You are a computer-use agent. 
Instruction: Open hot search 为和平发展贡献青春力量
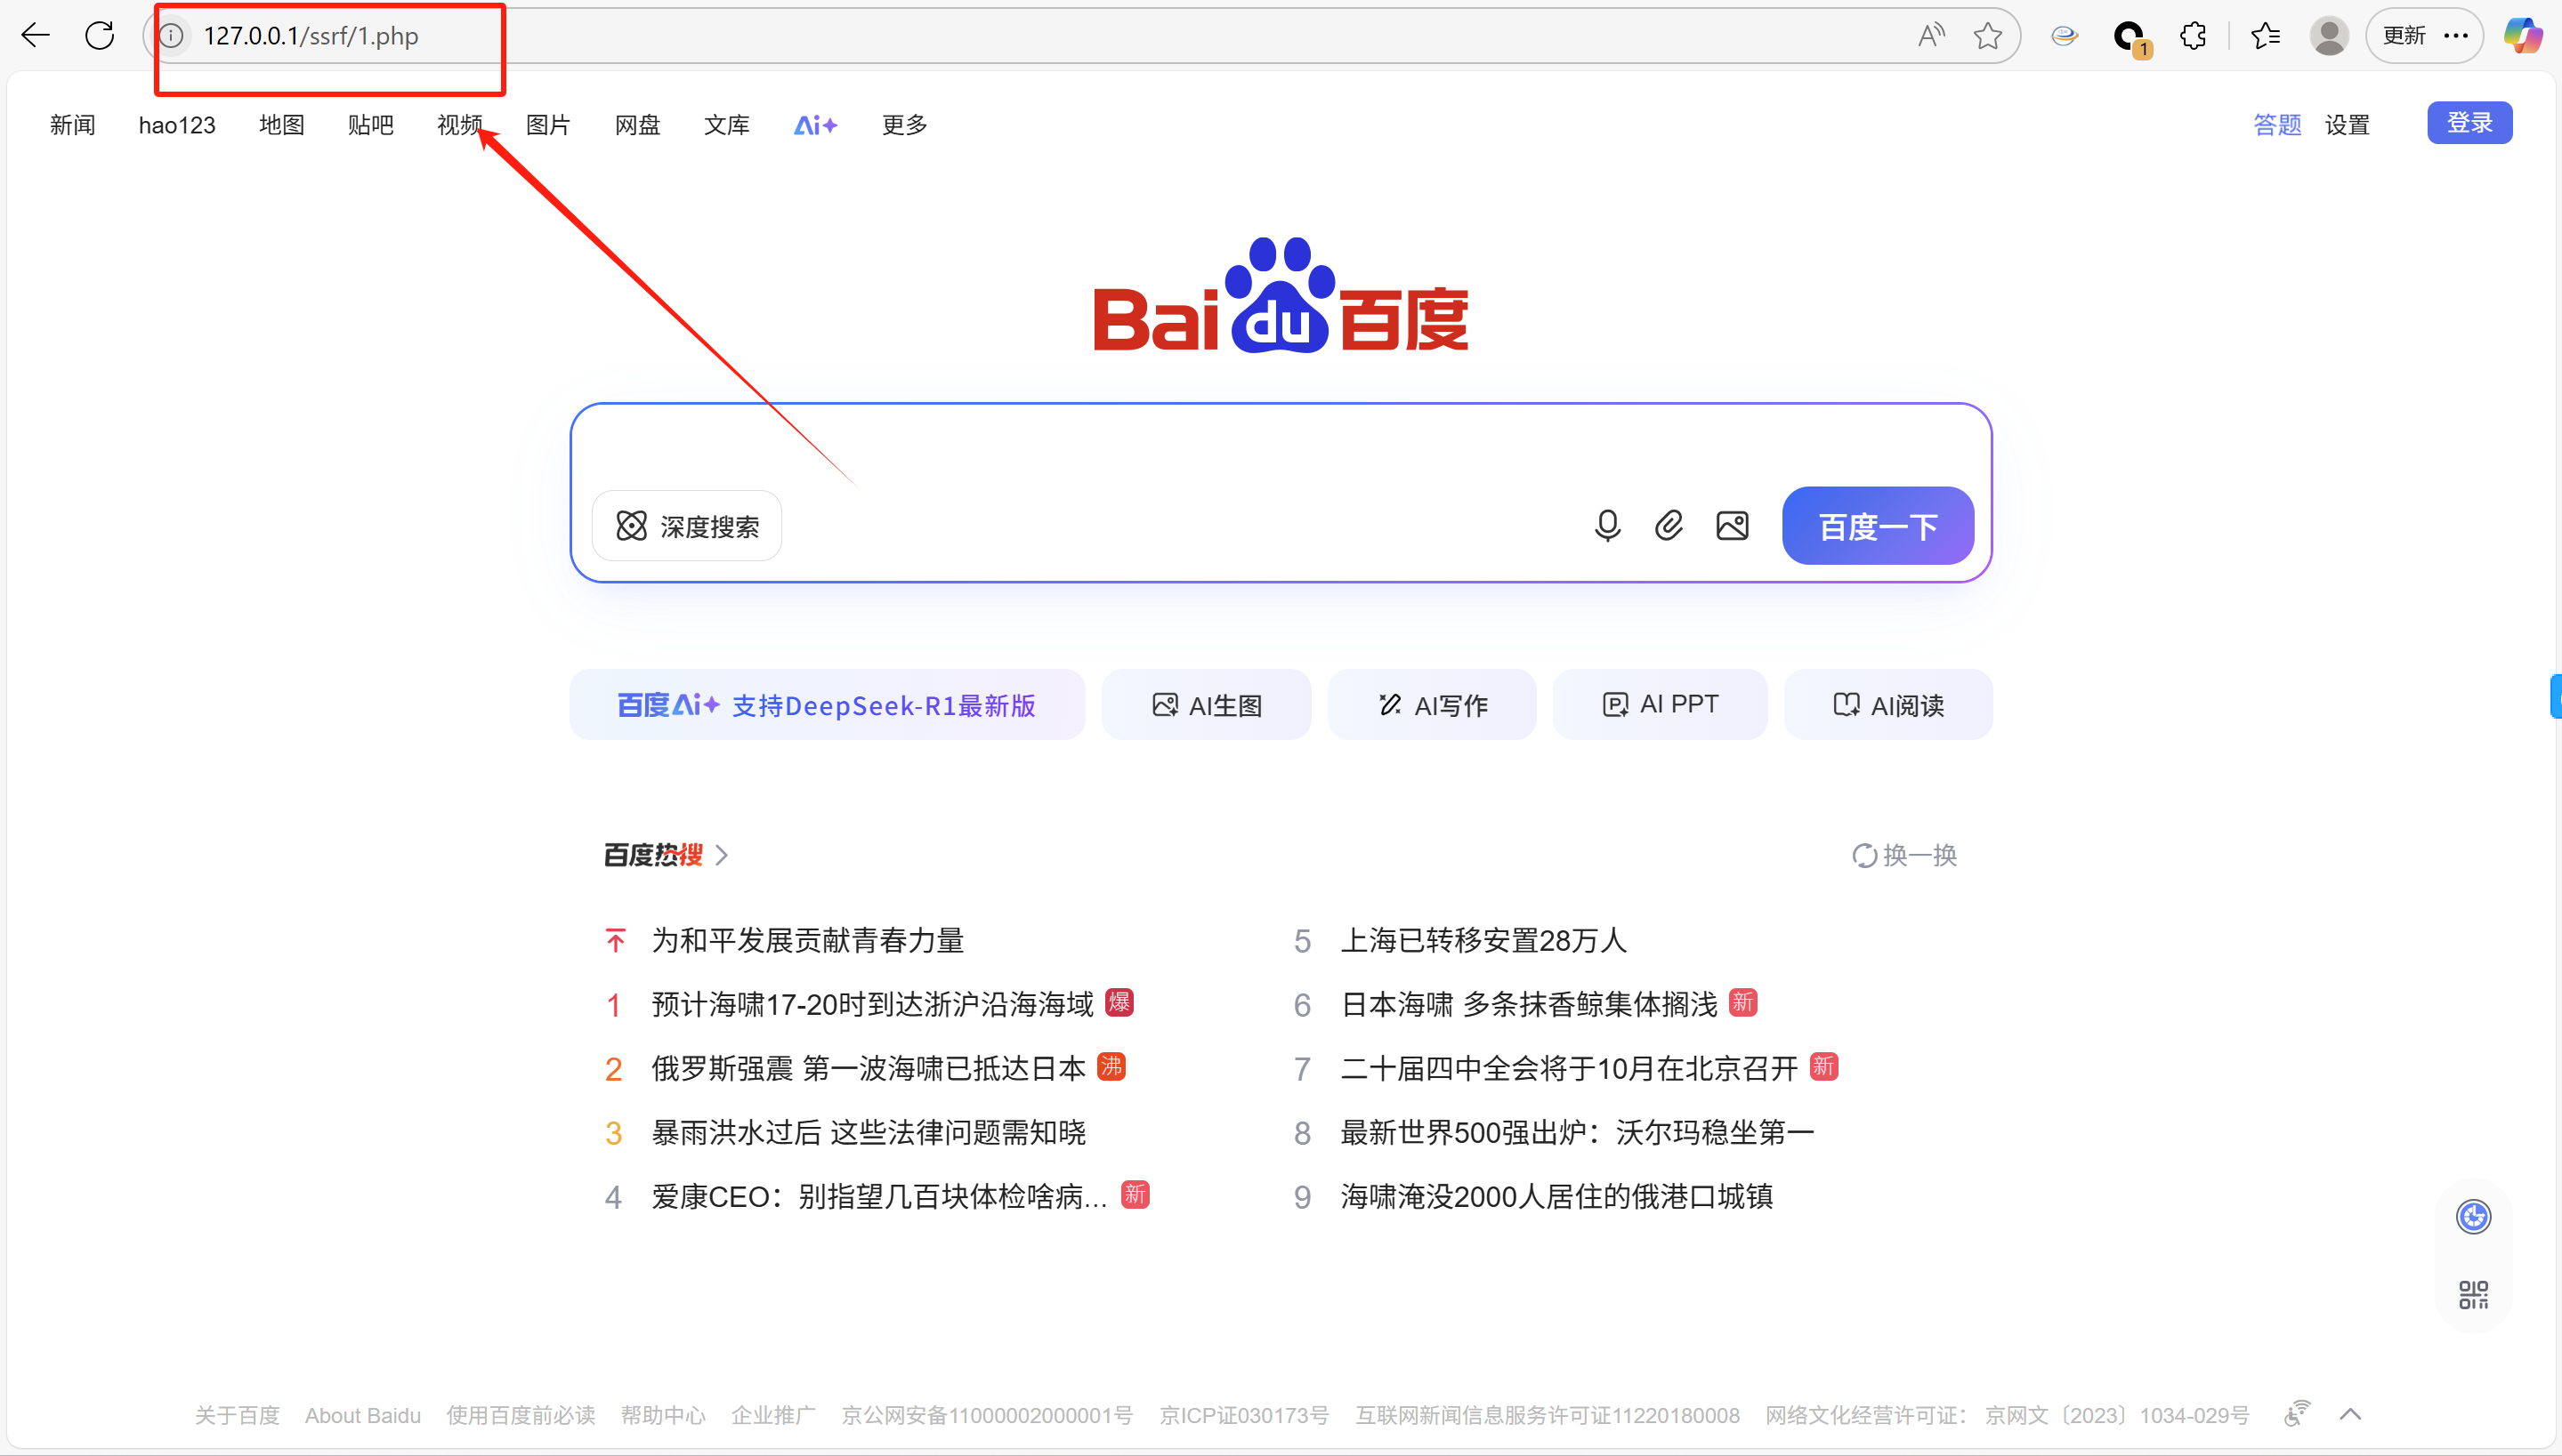pos(808,941)
